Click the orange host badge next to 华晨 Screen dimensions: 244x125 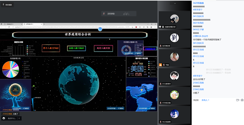tap(160, 64)
